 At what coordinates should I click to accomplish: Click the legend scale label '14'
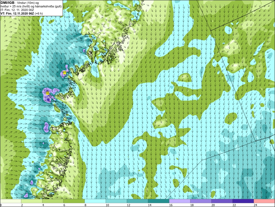click(150, 205)
